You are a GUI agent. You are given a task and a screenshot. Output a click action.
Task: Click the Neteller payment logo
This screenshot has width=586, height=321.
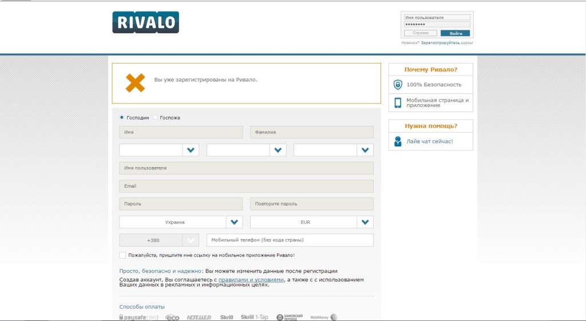(199, 317)
